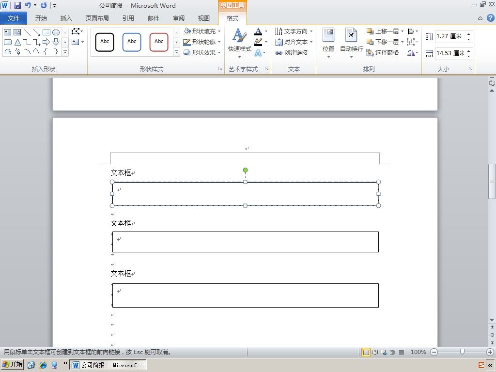Insert the right brace shape
The image size is (496, 372).
(56, 51)
